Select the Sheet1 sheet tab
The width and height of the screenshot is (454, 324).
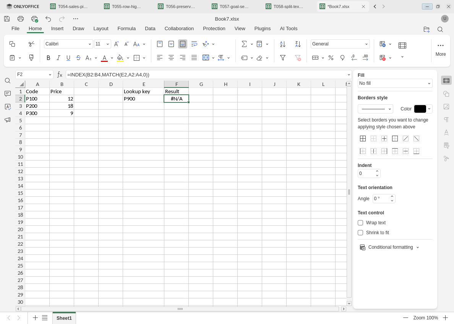click(64, 318)
